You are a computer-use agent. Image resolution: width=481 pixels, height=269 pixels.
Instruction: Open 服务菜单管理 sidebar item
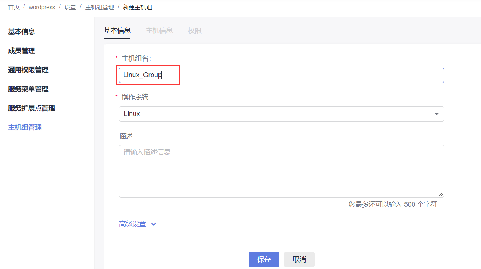point(28,89)
